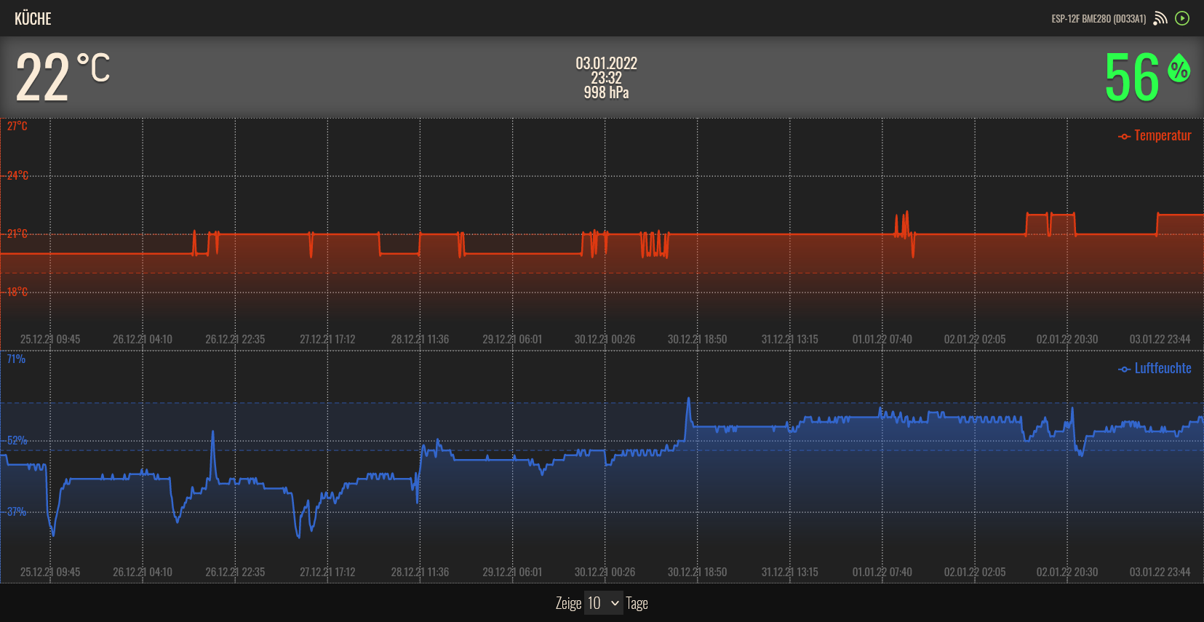Click the 37% humidity axis label
The width and height of the screenshot is (1204, 622).
(16, 511)
